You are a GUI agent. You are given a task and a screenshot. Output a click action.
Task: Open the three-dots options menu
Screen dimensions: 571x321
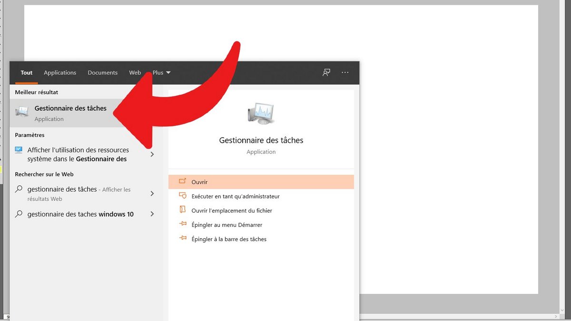pyautogui.click(x=345, y=73)
